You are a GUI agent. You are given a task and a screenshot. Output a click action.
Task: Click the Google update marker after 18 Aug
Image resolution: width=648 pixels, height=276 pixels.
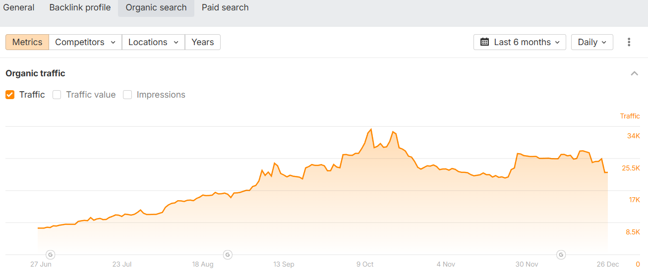pos(228,255)
